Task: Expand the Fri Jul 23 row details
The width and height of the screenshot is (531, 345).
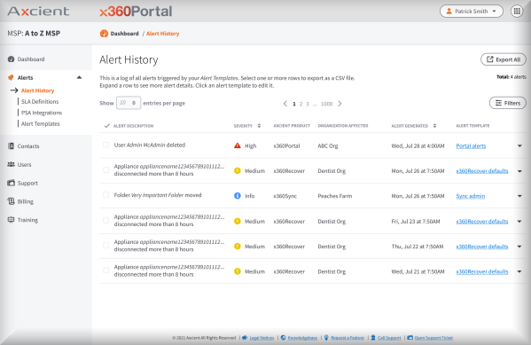Action: click(519, 222)
